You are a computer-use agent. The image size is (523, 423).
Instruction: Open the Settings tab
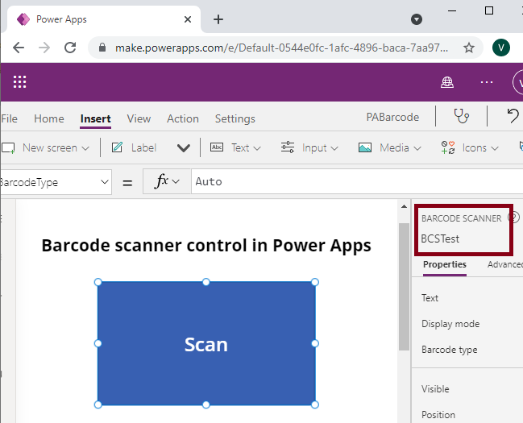click(235, 118)
